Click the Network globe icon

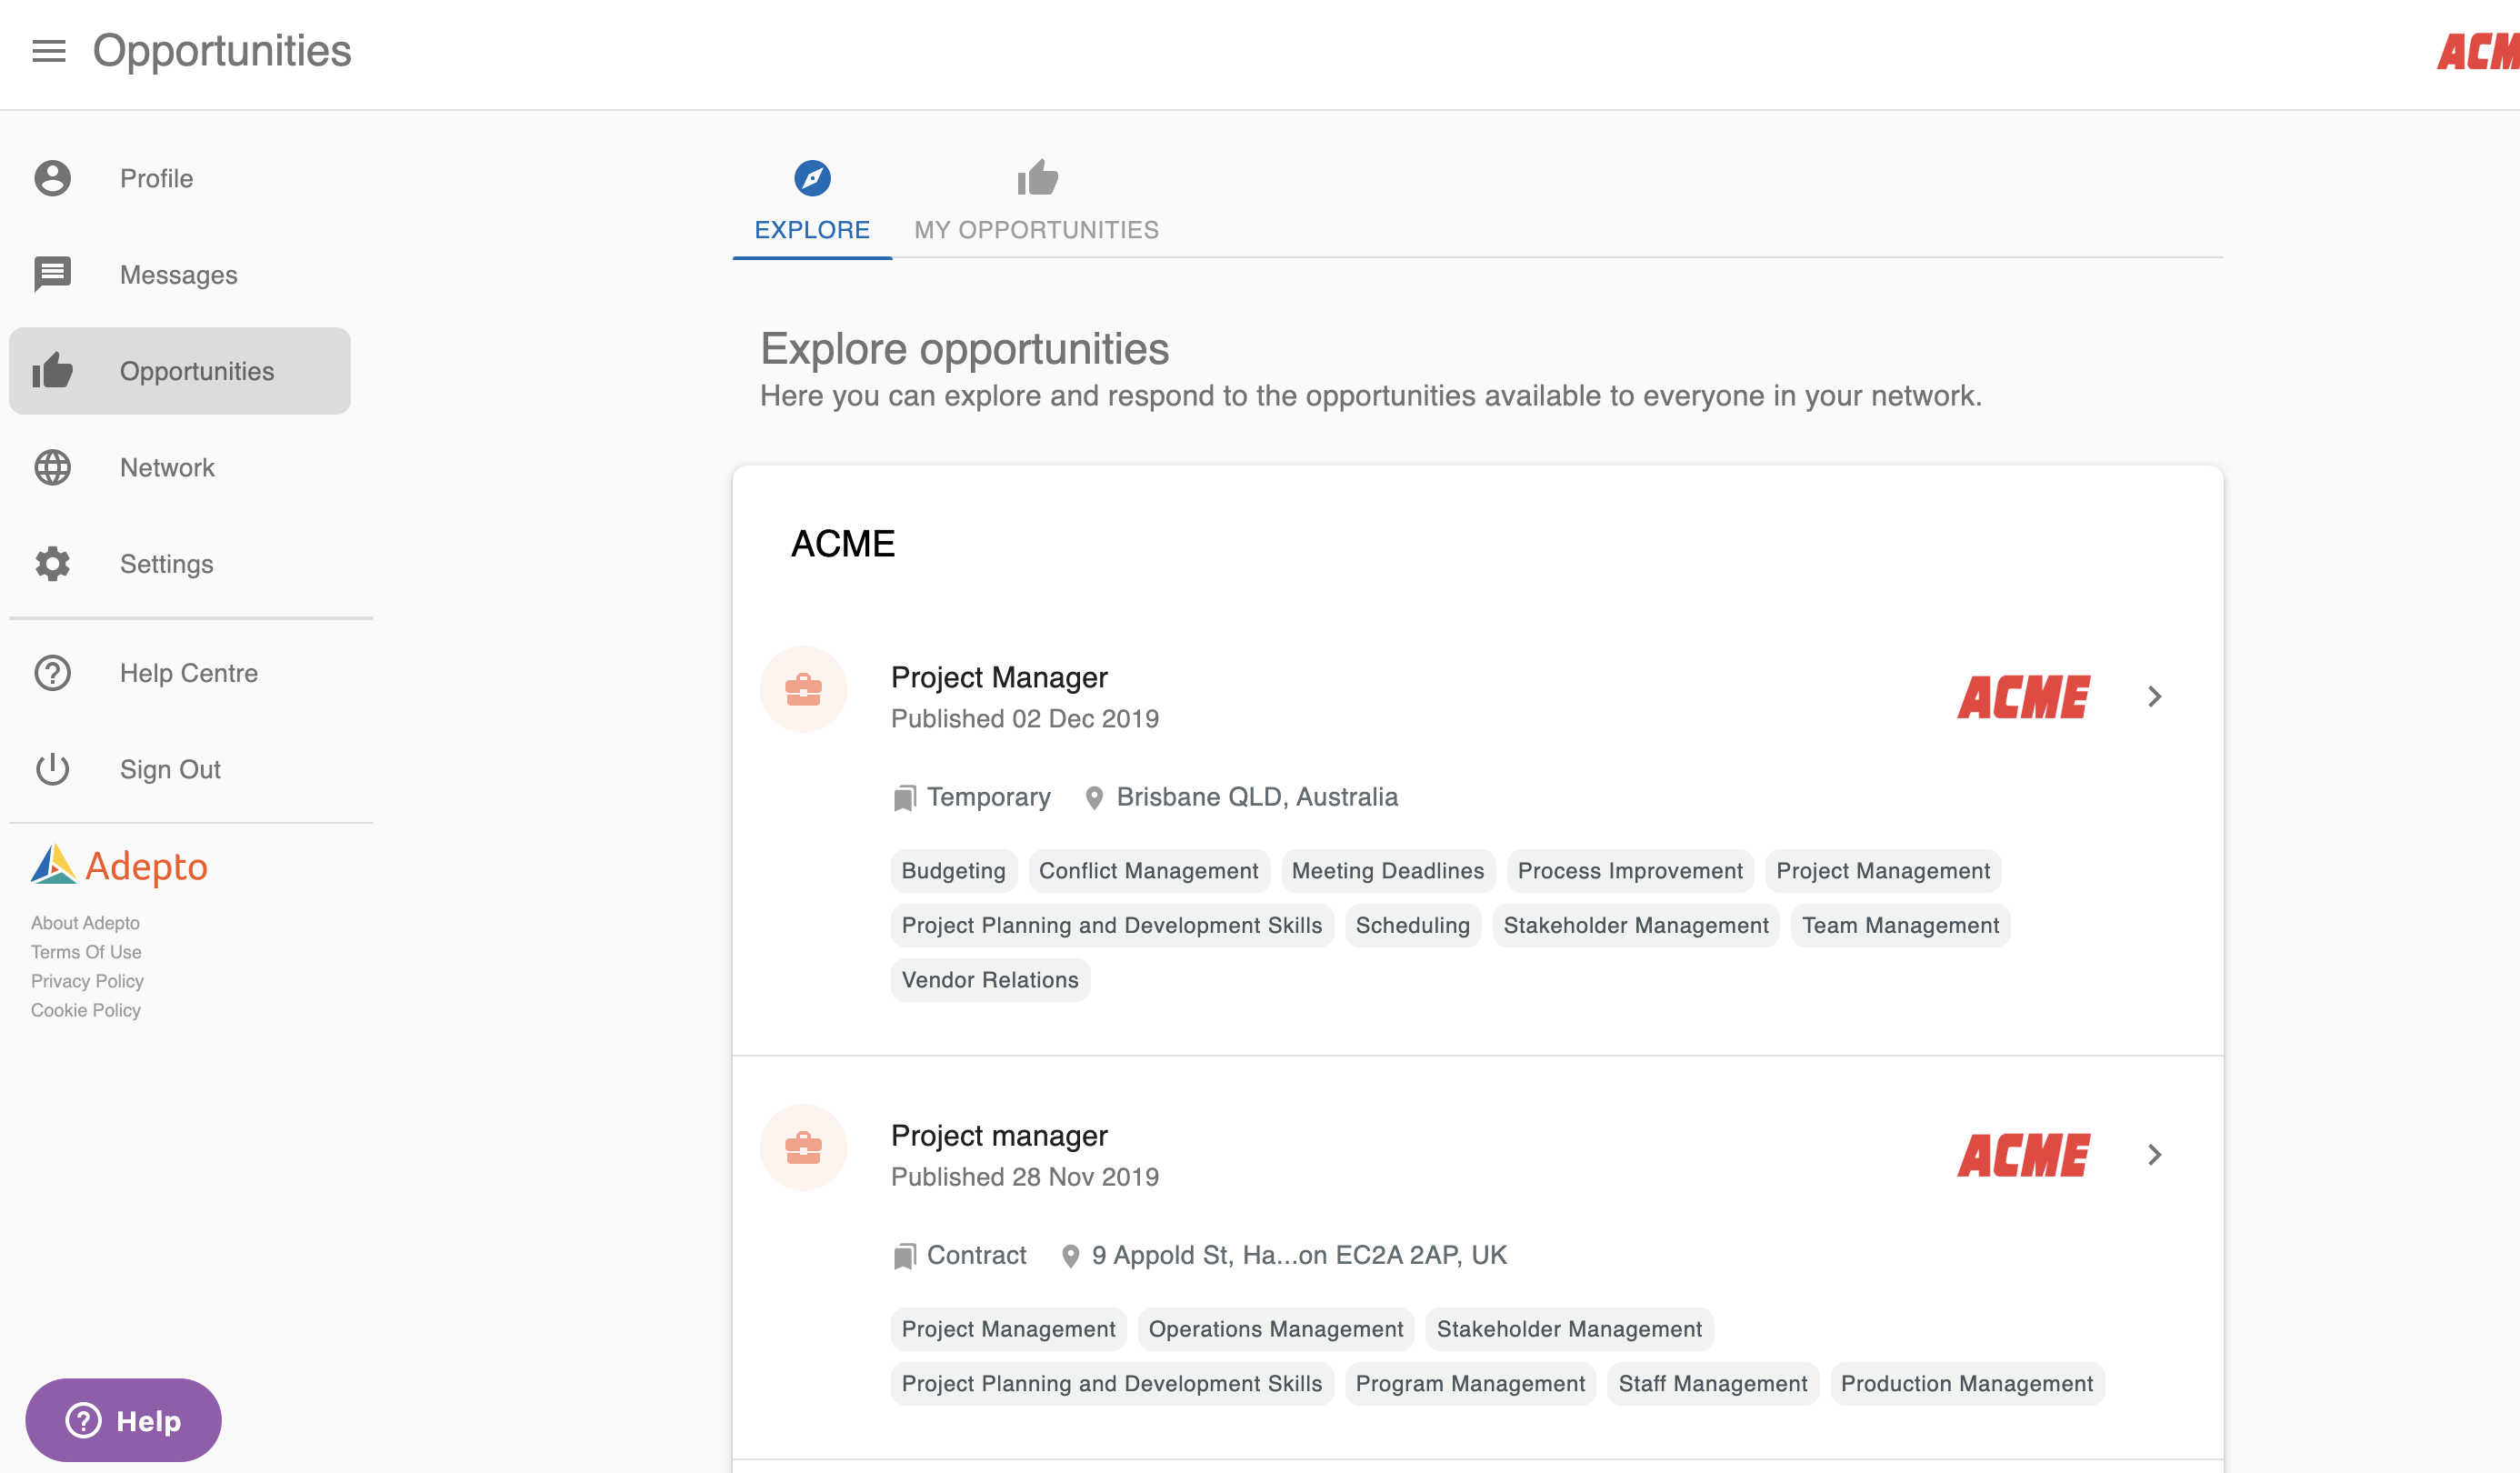click(x=52, y=467)
